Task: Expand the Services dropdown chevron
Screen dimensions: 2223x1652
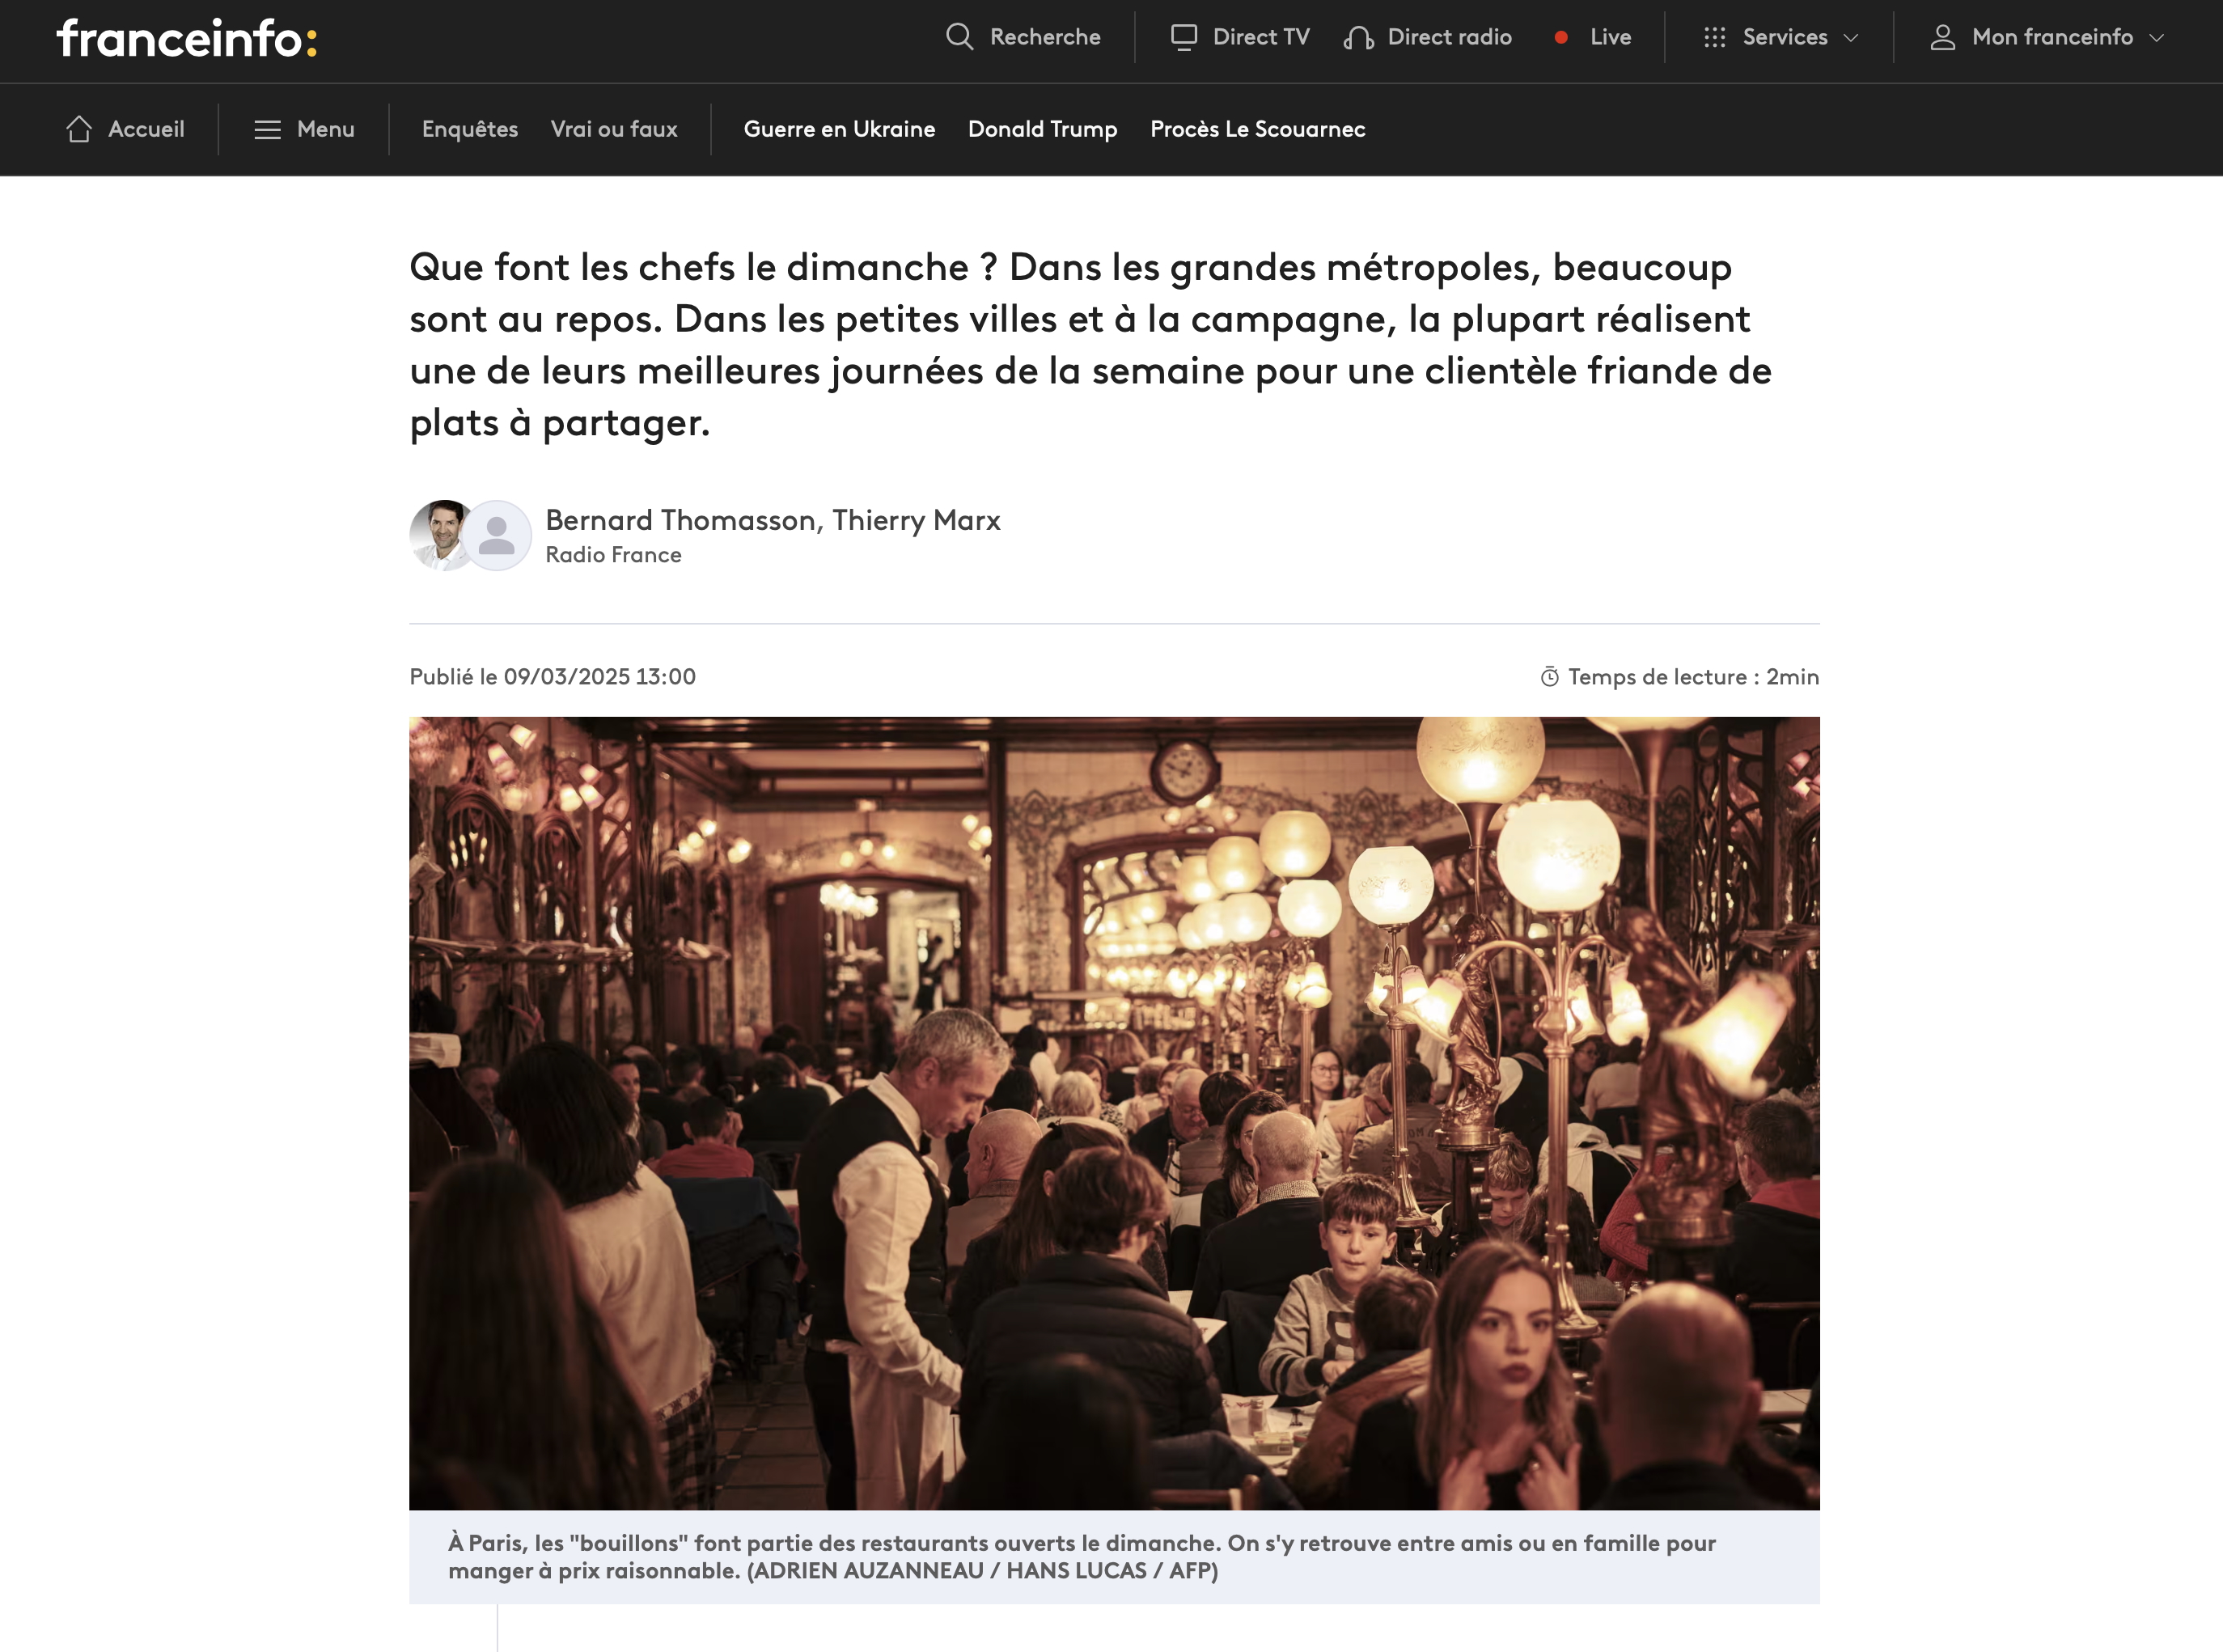Action: coord(1851,38)
